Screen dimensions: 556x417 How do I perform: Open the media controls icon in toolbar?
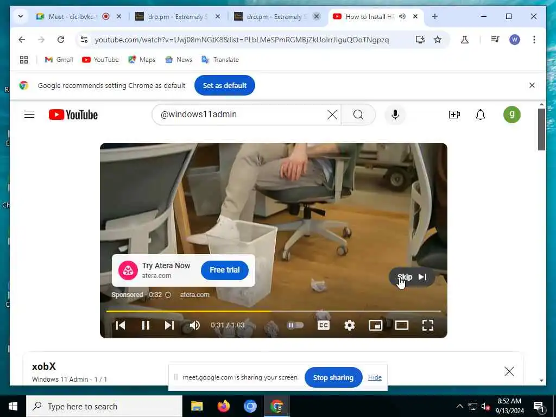[495, 40]
